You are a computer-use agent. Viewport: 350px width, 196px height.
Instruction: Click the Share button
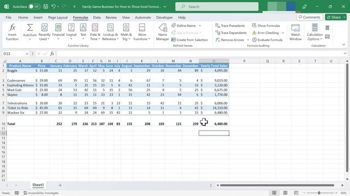[334, 17]
